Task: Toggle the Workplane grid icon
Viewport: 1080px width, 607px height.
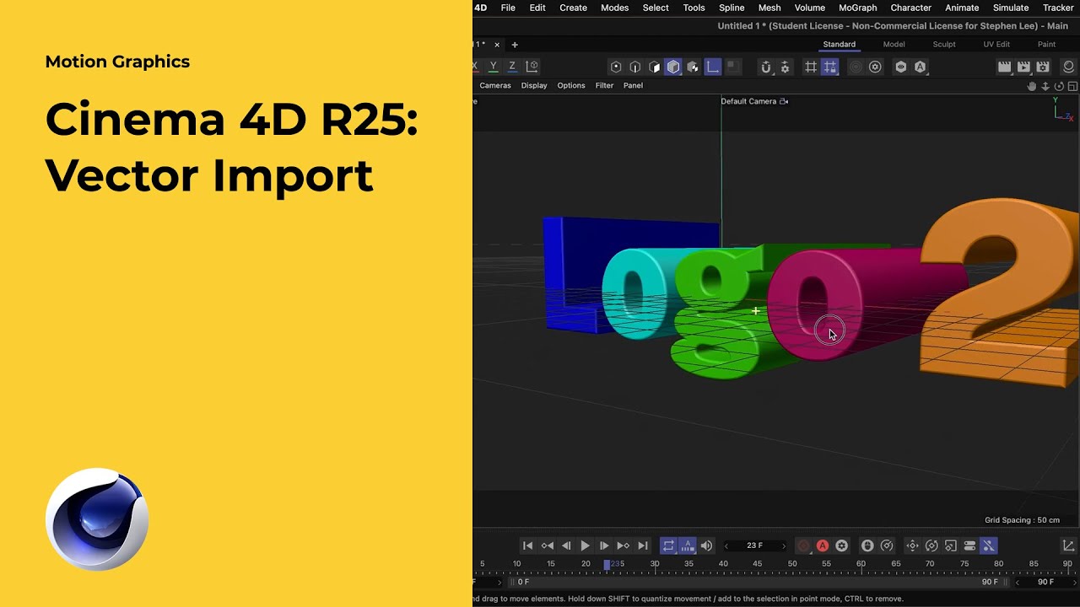Action: pos(811,67)
